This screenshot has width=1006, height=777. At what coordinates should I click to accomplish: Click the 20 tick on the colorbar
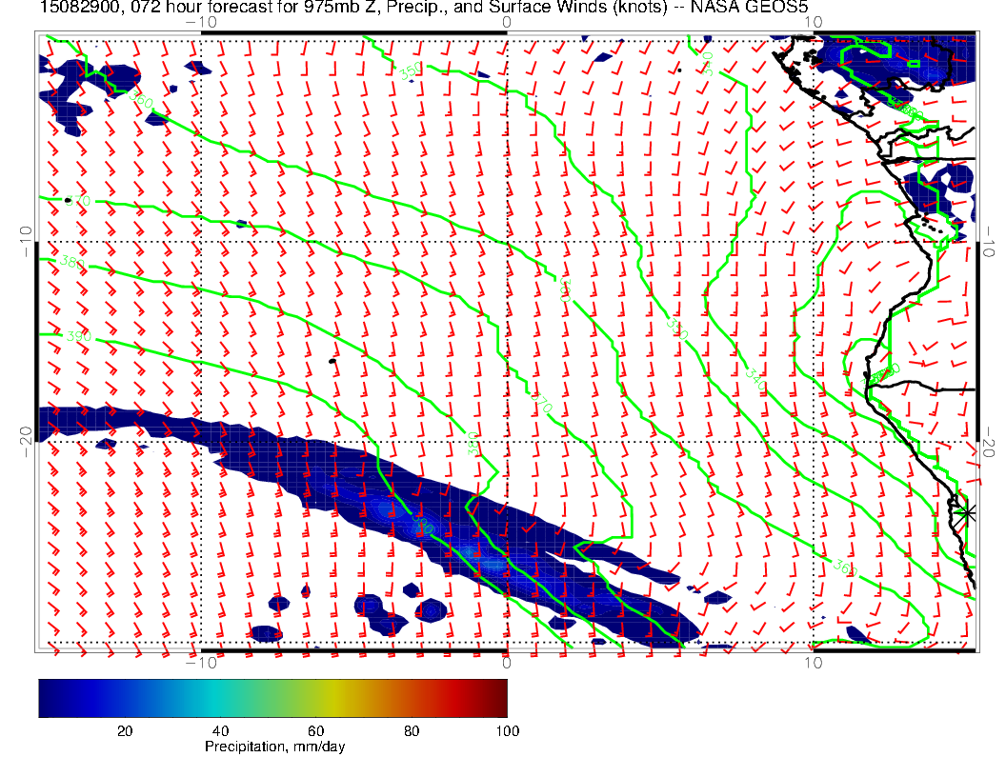[x=124, y=730]
